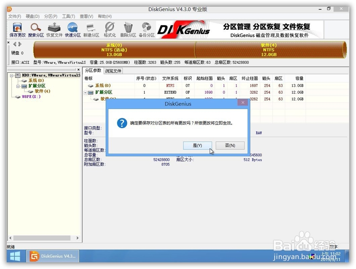The image size is (356, 269).
Task: Open the Windows Start button
Action: pyautogui.click(x=14, y=256)
